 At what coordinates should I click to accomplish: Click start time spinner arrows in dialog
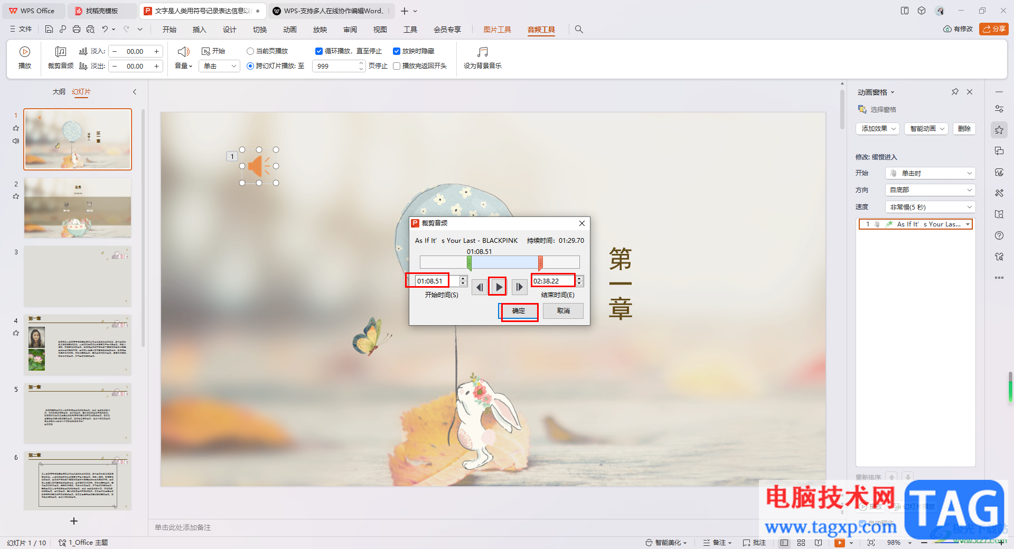(x=463, y=281)
